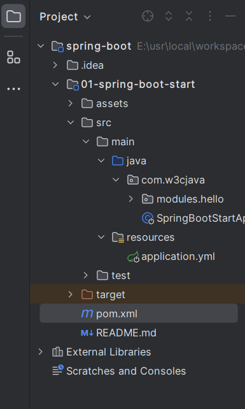Viewport: 245px width, 409px height.
Task: Collapse the spring-boot root node chevron
Action: pos(41,46)
